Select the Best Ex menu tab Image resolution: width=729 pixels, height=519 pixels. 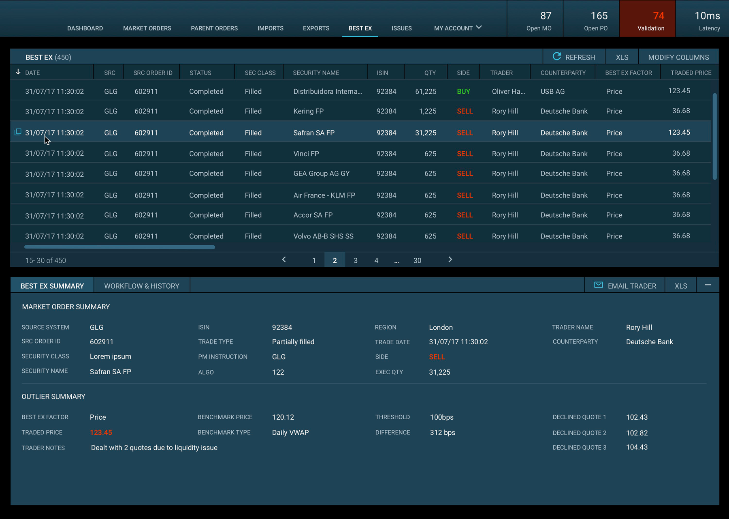(x=360, y=28)
